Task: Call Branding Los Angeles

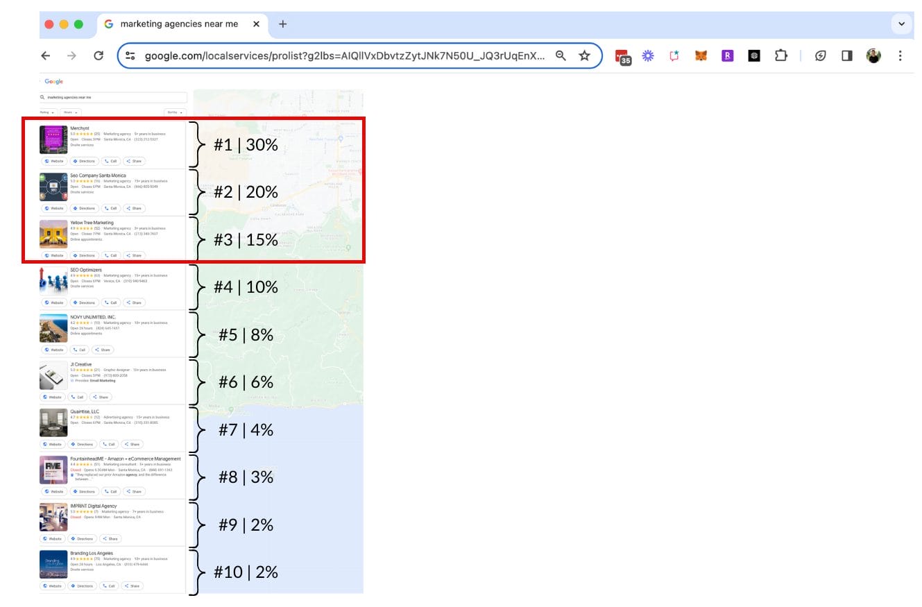Action: pos(109,585)
